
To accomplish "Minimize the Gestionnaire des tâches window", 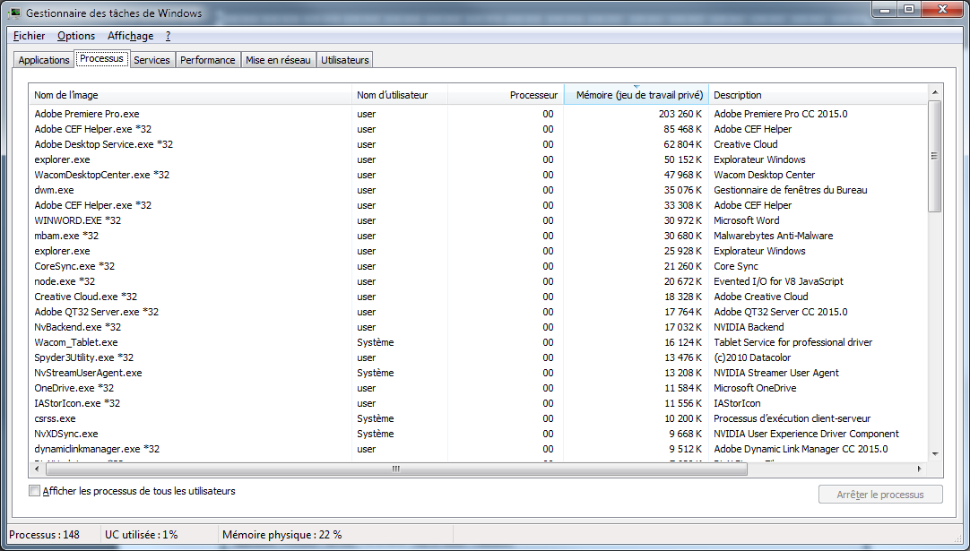I will click(x=885, y=9).
